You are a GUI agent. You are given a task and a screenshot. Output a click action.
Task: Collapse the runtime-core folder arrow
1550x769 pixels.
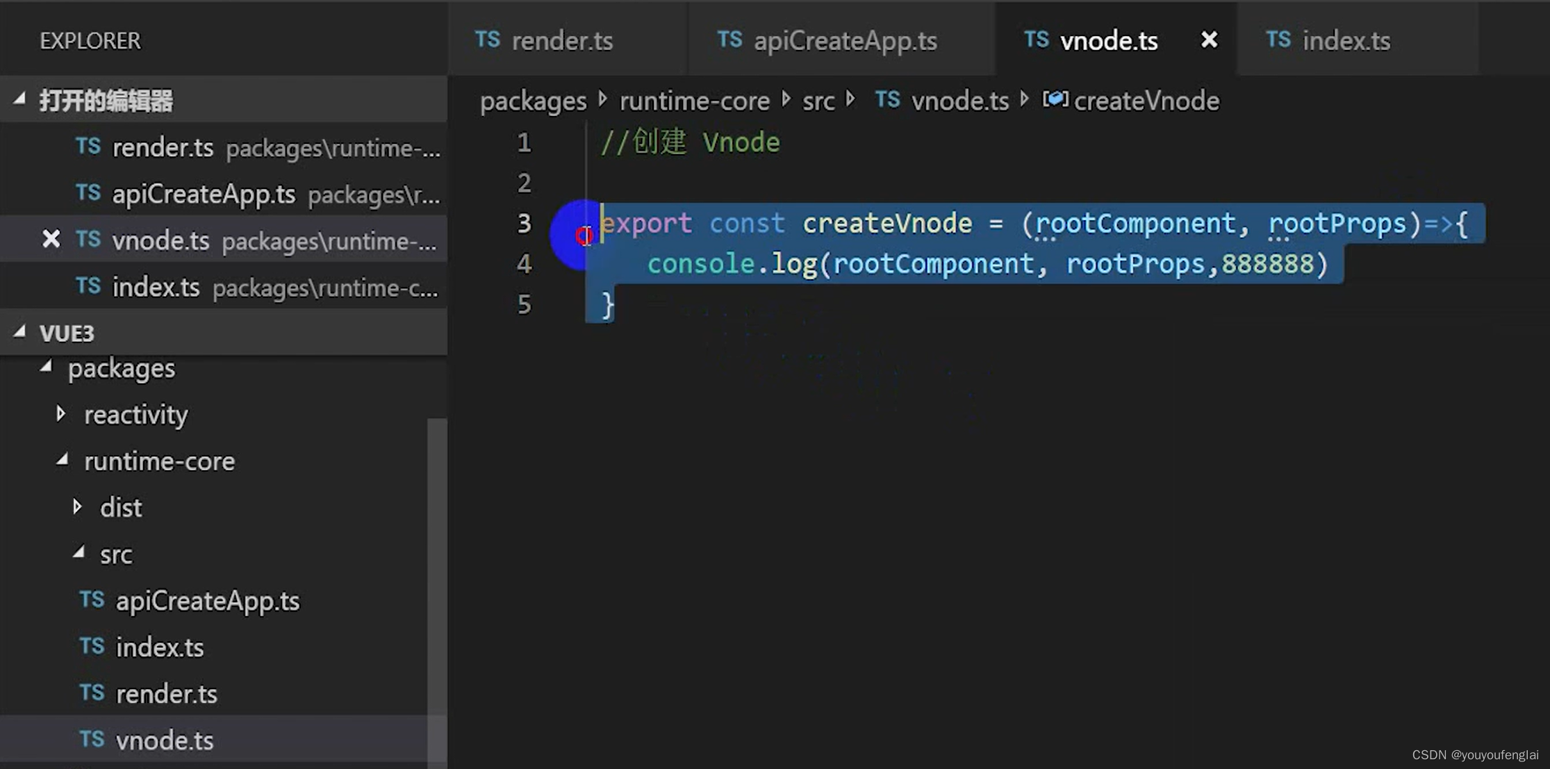(x=63, y=459)
